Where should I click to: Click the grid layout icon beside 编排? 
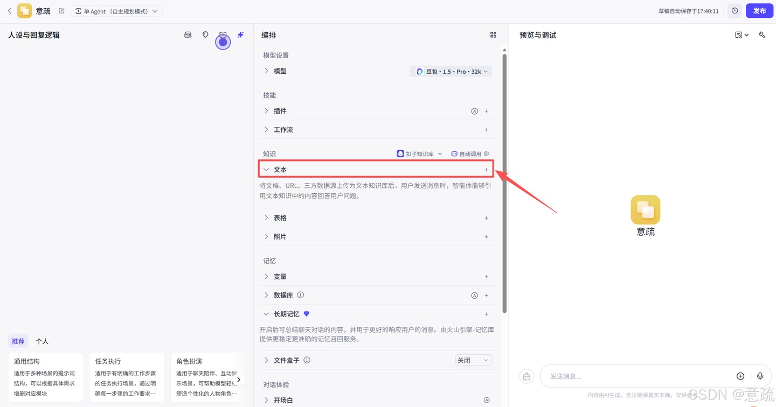pos(493,35)
